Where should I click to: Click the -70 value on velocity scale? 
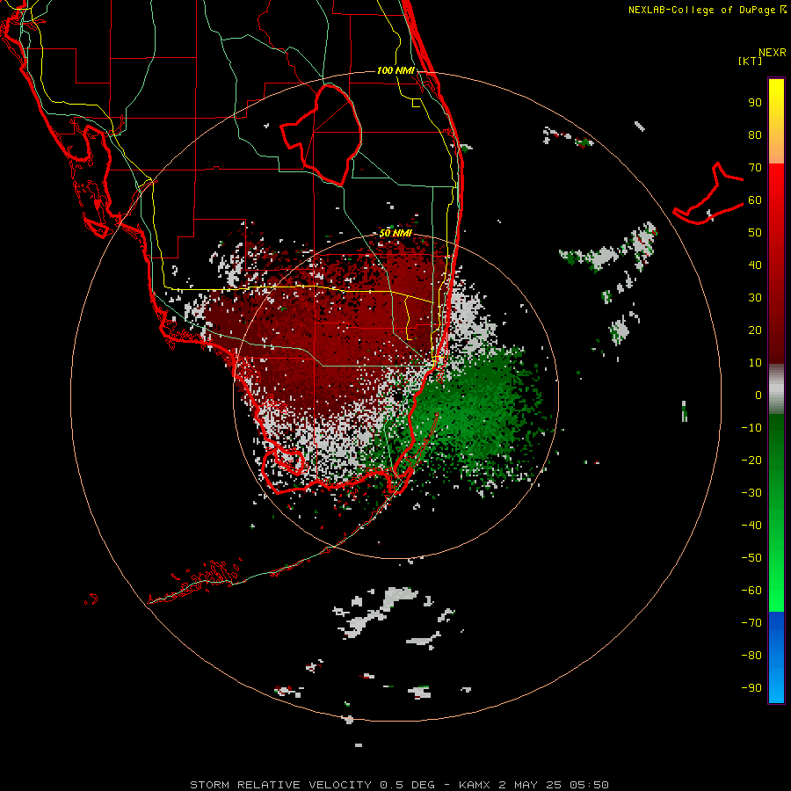click(751, 623)
